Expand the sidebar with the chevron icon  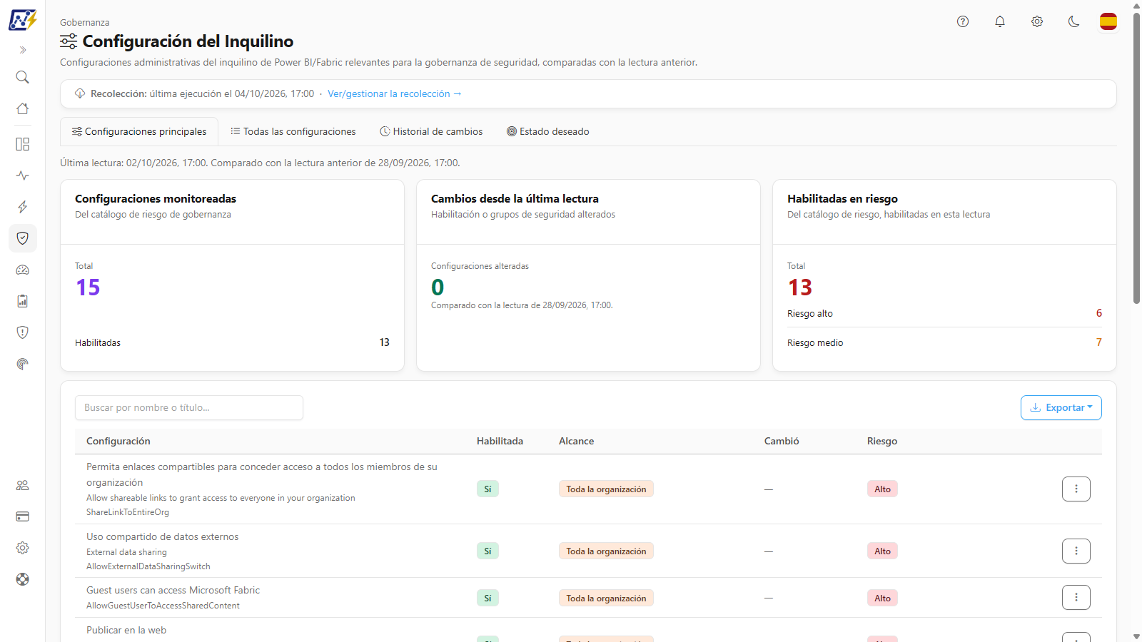pyautogui.click(x=23, y=50)
